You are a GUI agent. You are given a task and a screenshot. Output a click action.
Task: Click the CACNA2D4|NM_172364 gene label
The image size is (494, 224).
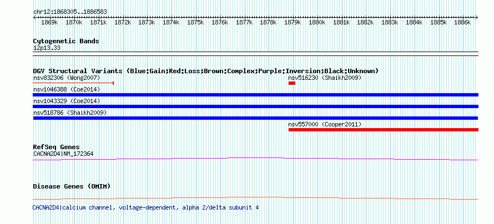coord(63,154)
